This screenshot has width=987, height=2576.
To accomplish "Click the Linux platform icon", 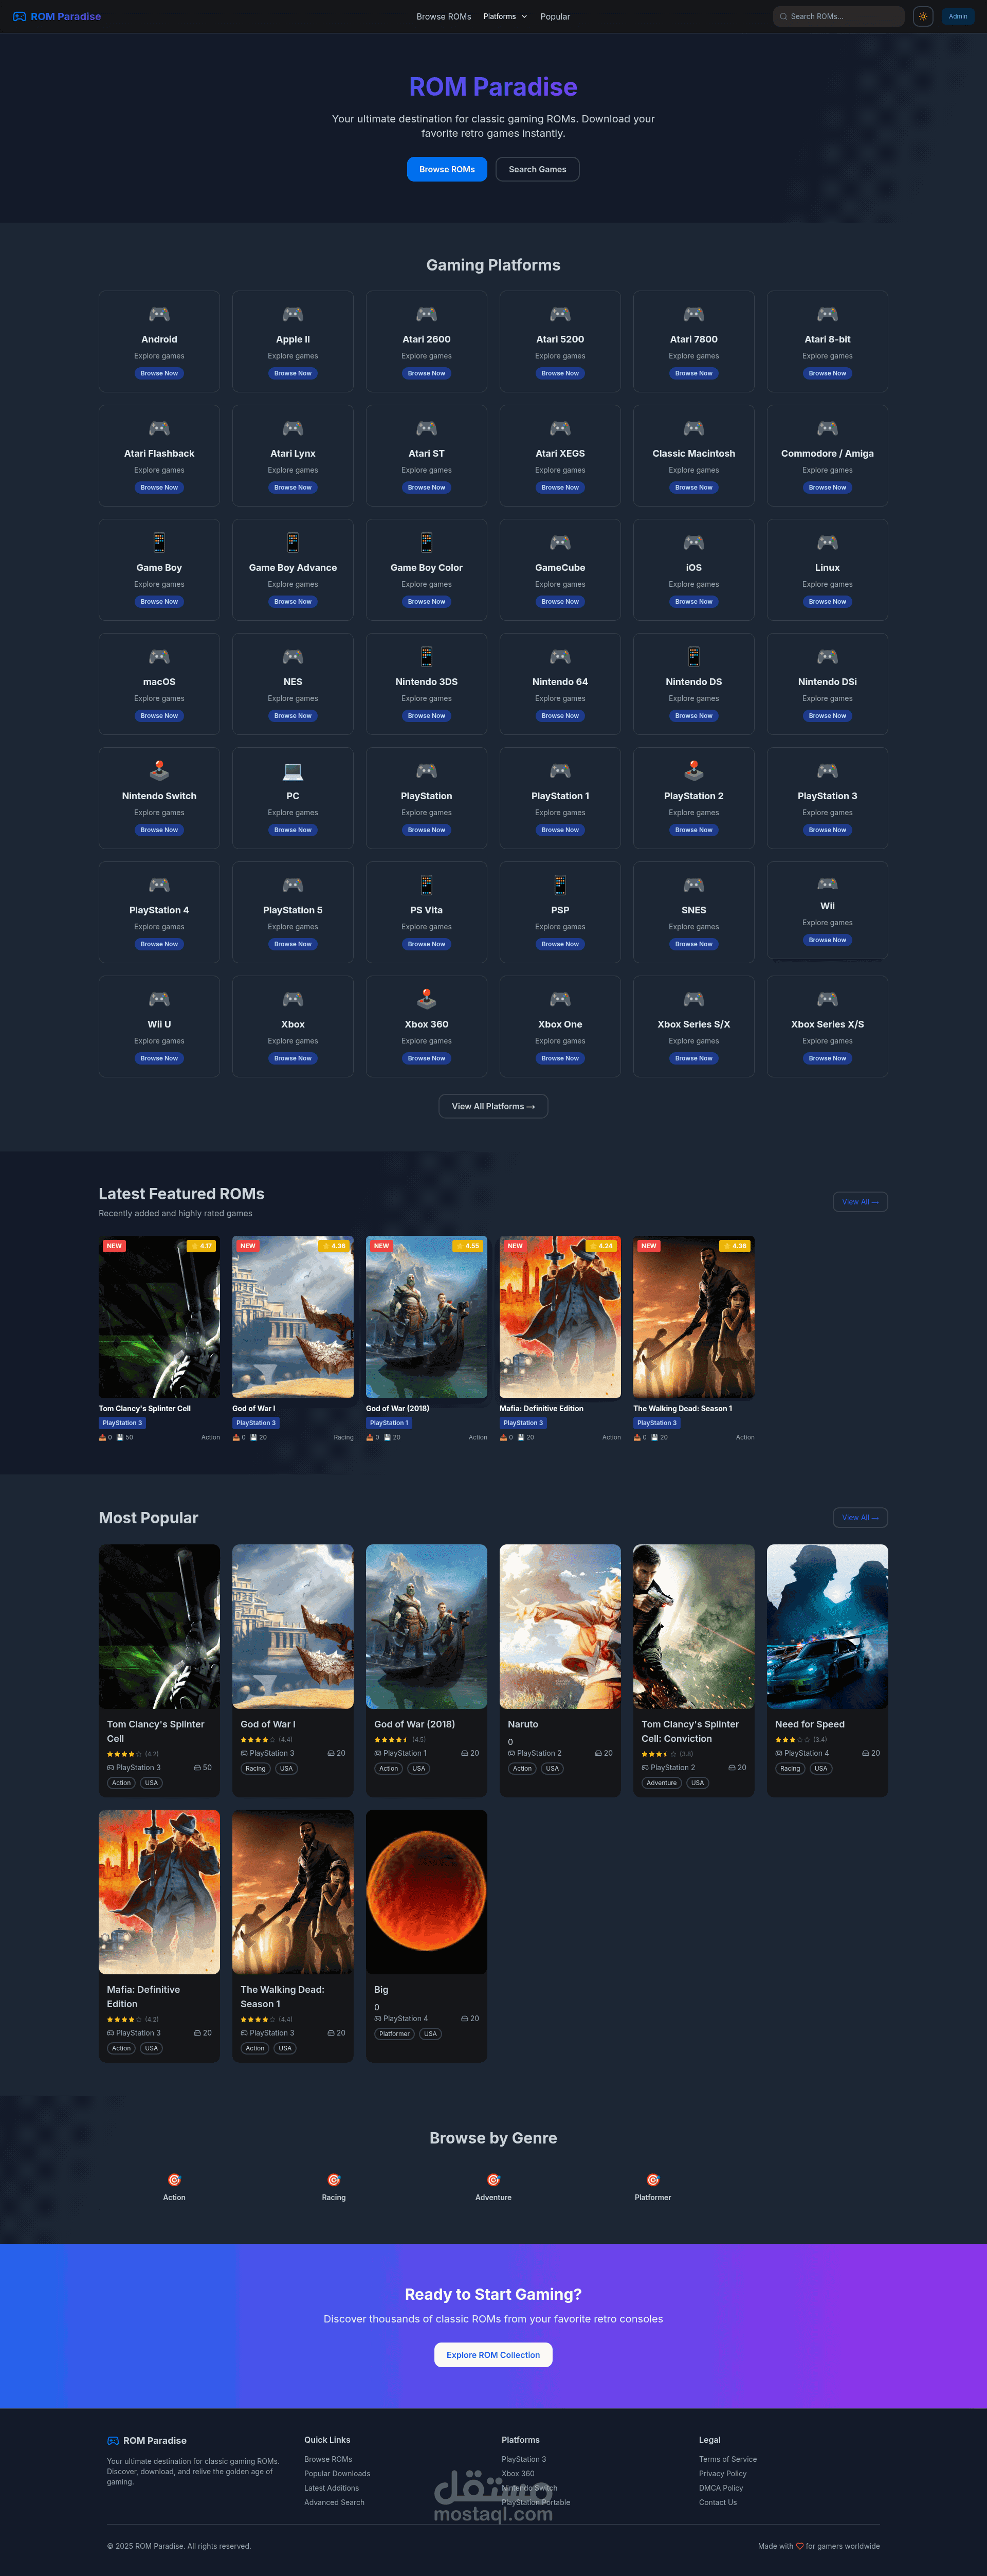I will pos(827,543).
